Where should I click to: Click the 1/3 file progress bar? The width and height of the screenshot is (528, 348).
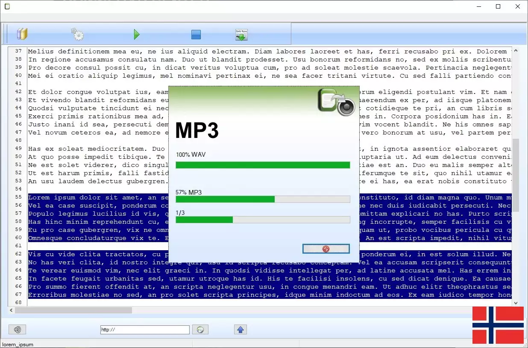point(263,220)
